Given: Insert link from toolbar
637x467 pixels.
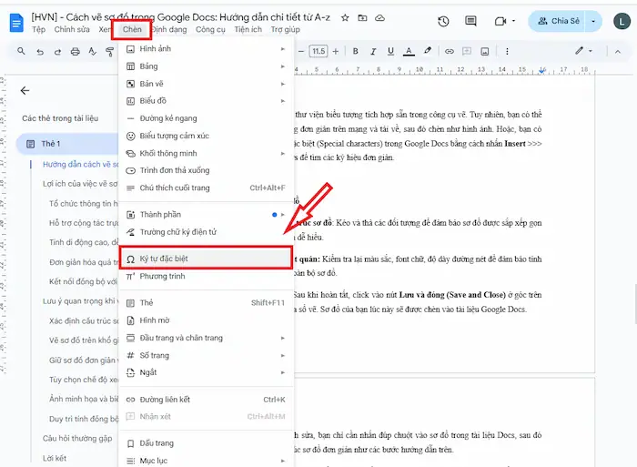Looking at the screenshot, I should click(449, 51).
